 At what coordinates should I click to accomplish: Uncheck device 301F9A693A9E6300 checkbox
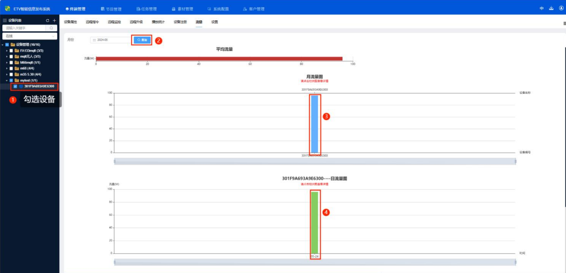coord(15,86)
